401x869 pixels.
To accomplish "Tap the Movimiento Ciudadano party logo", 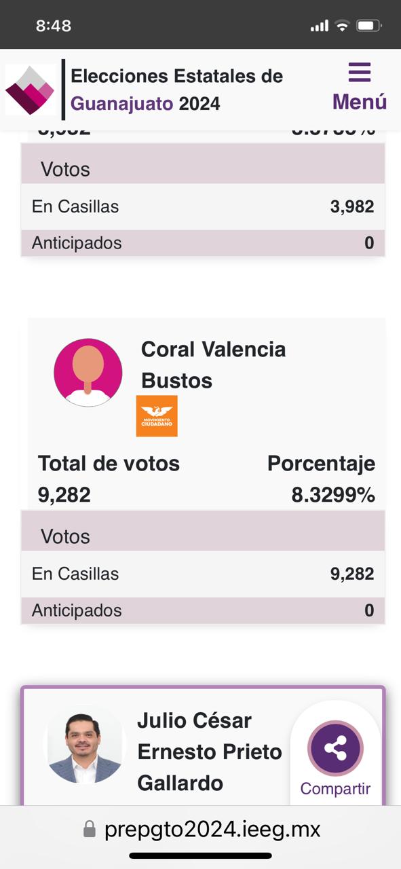I will pyautogui.click(x=157, y=415).
